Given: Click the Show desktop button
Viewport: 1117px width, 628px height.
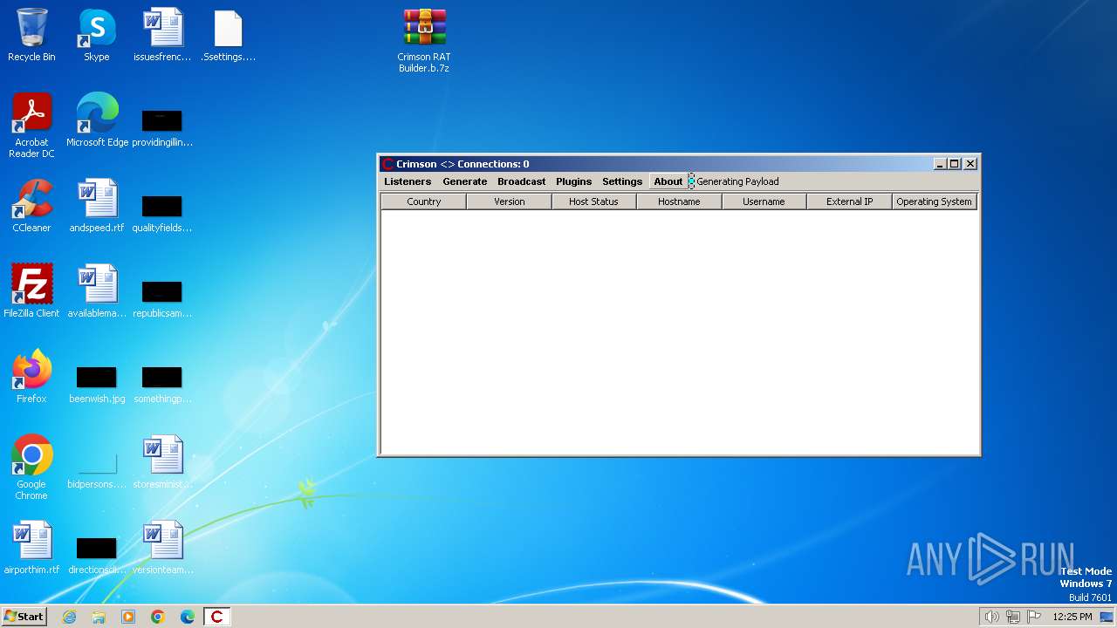Looking at the screenshot, I should 1107,617.
